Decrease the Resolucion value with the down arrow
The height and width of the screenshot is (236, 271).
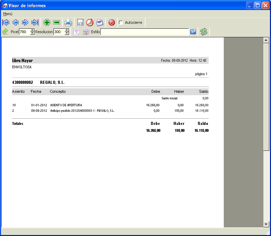coord(67,33)
